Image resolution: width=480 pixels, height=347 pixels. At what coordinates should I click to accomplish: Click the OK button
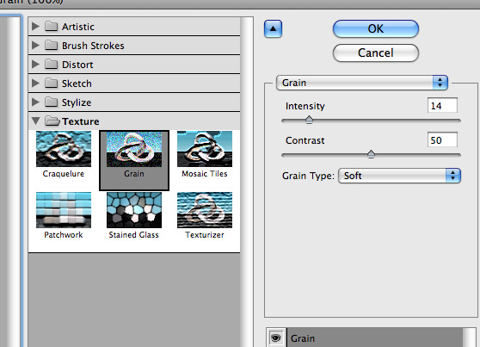pyautogui.click(x=376, y=29)
